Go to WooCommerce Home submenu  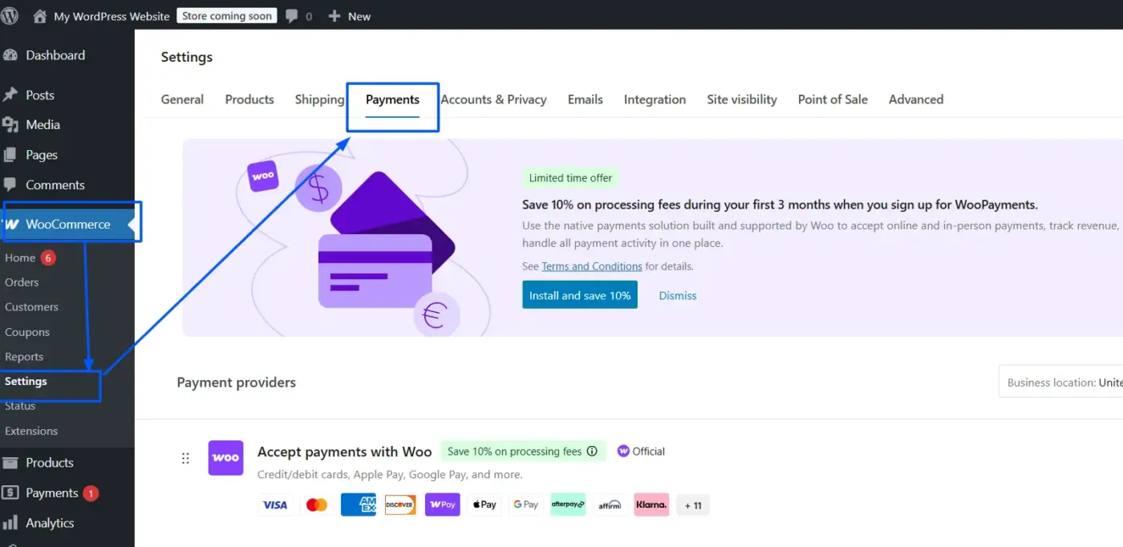coord(20,257)
